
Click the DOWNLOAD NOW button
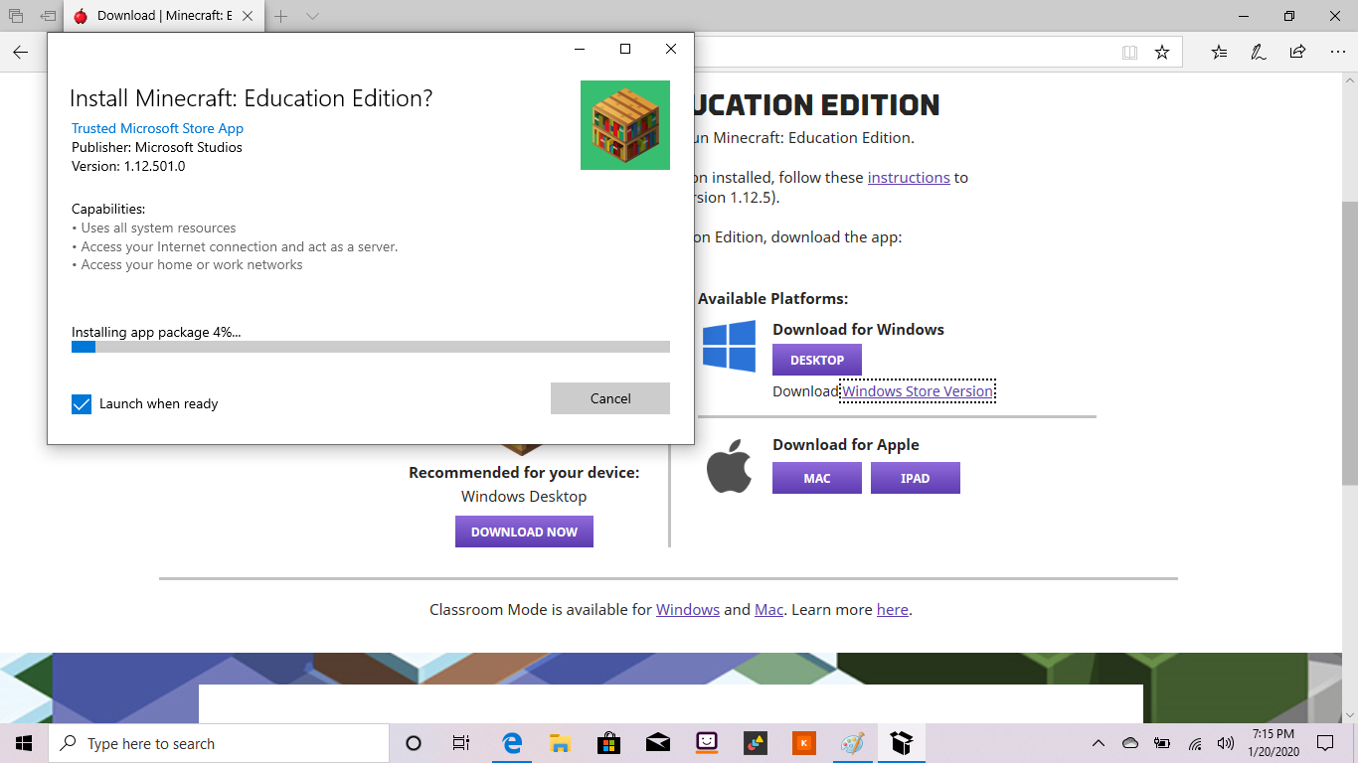(x=524, y=532)
